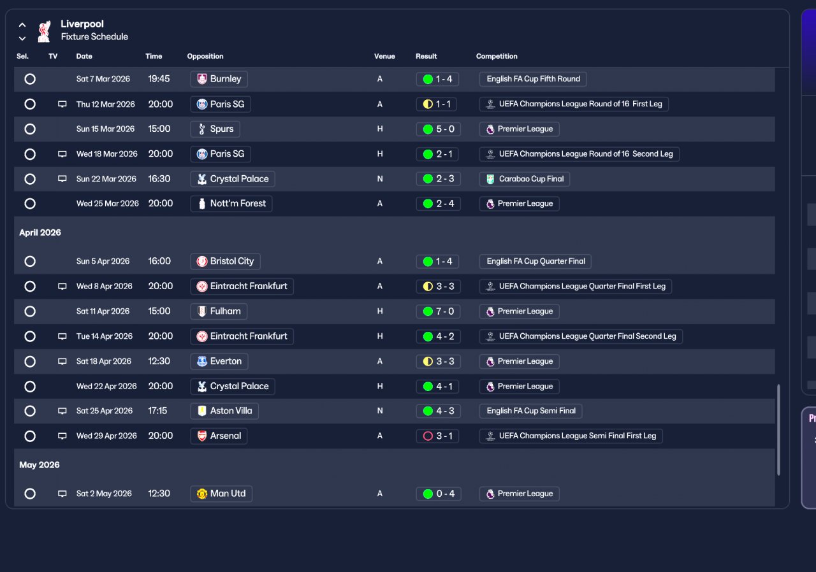Select the Everton fixture radio button
Image resolution: width=816 pixels, height=572 pixels.
coord(30,361)
